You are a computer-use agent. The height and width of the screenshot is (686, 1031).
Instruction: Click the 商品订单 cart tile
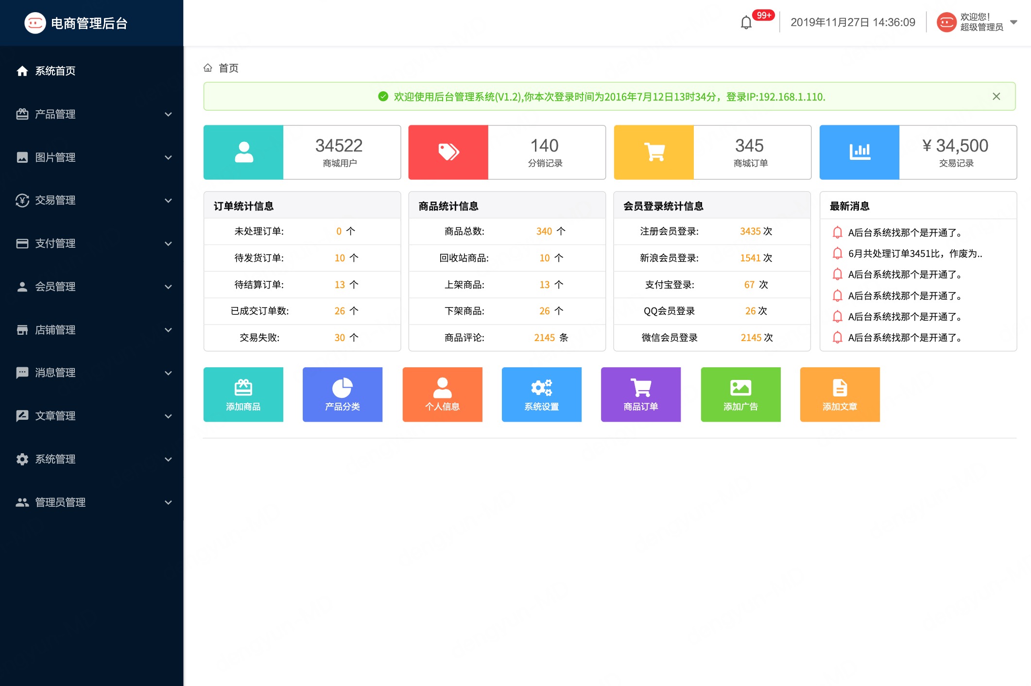[x=640, y=394]
